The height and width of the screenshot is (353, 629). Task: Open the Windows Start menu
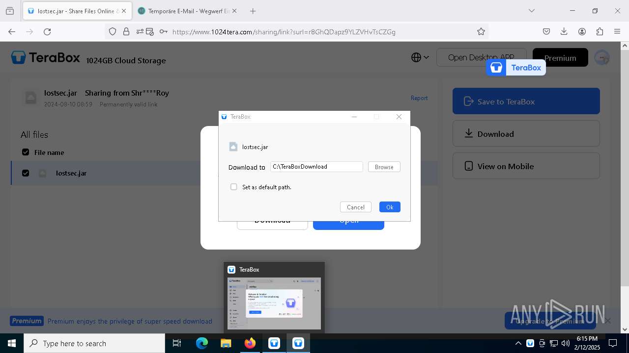[x=12, y=343]
